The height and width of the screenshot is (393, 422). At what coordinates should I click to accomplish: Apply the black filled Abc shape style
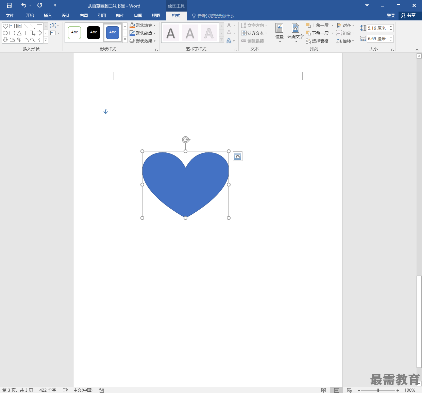coord(94,33)
